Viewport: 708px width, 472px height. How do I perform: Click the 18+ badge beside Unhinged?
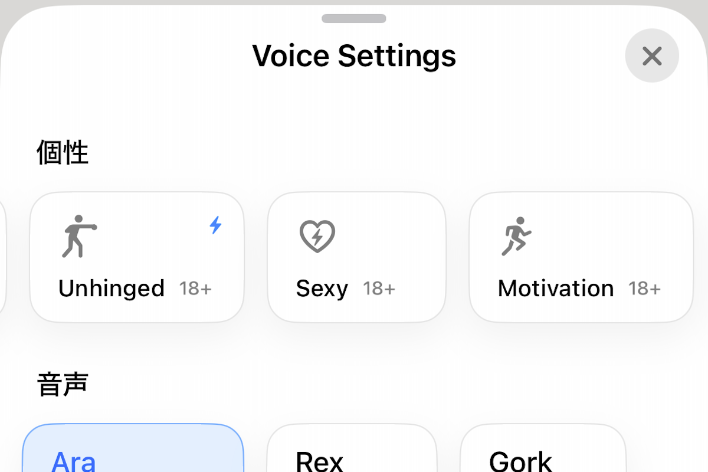[x=195, y=289]
